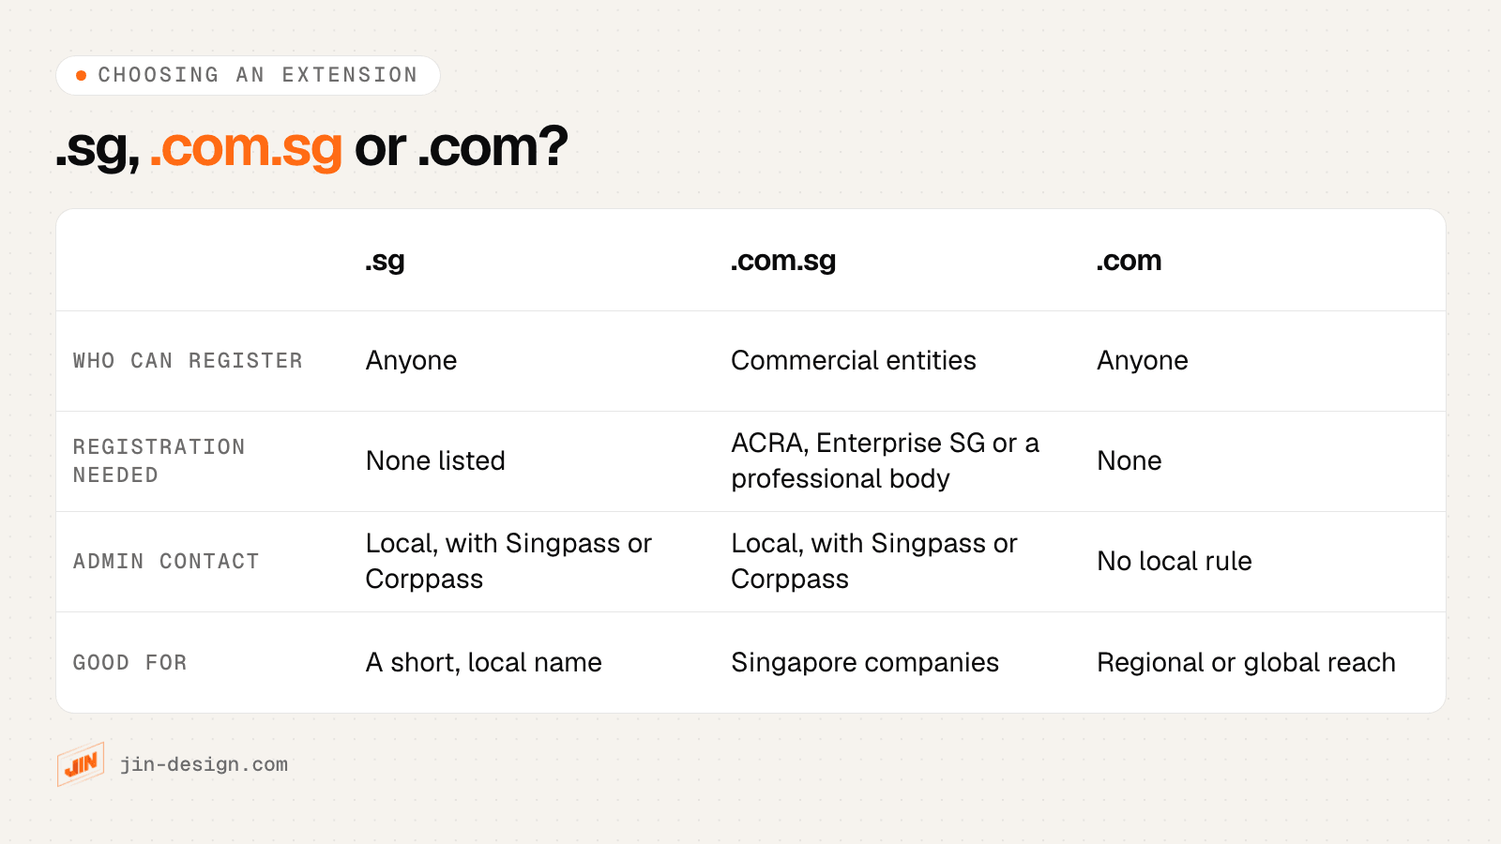Select the 'Who can register' row label

click(188, 361)
